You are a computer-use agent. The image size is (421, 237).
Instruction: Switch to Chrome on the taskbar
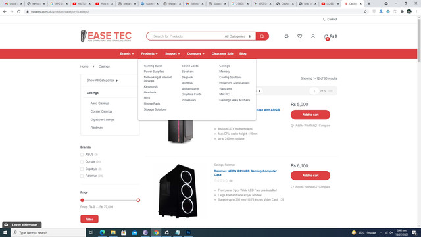156,232
